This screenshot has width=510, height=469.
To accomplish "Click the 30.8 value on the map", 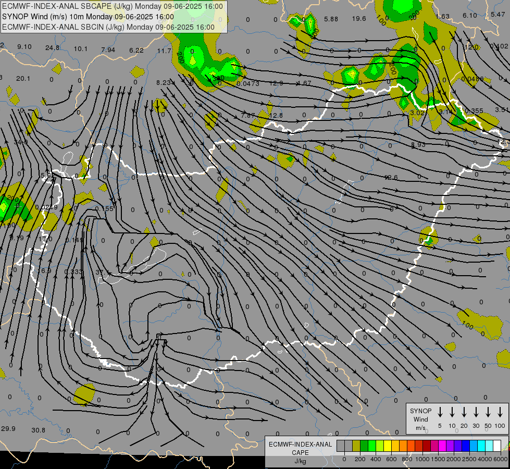I will (x=39, y=430).
